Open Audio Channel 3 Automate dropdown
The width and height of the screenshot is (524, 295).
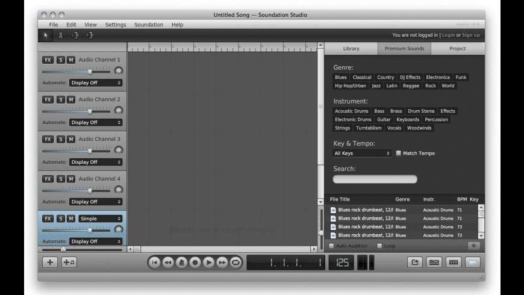click(x=95, y=162)
